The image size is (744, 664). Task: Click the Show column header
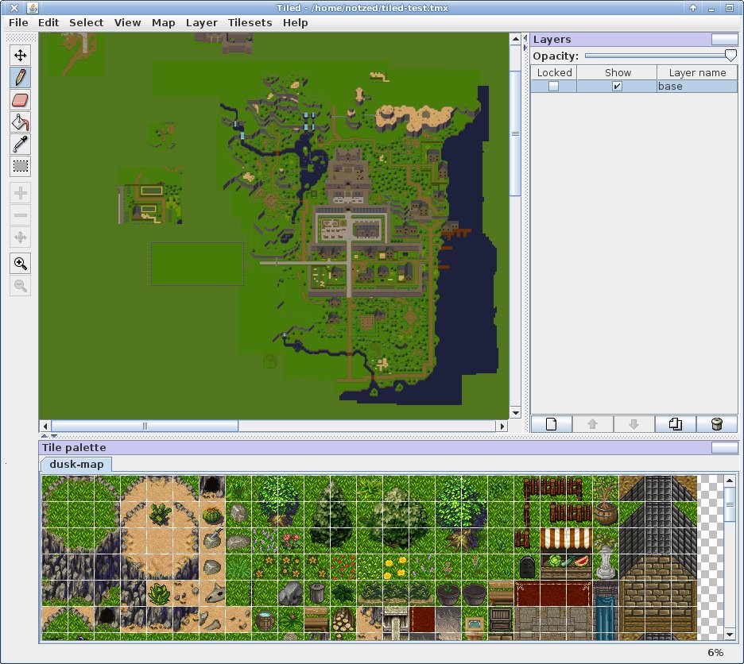pyautogui.click(x=618, y=72)
